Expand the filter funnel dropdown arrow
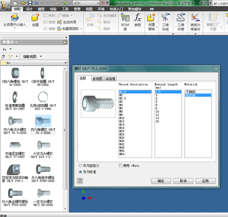 pyautogui.click(x=17, y=56)
